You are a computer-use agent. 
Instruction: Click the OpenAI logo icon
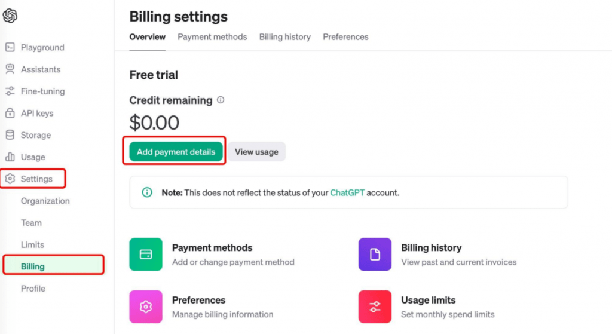click(x=10, y=16)
